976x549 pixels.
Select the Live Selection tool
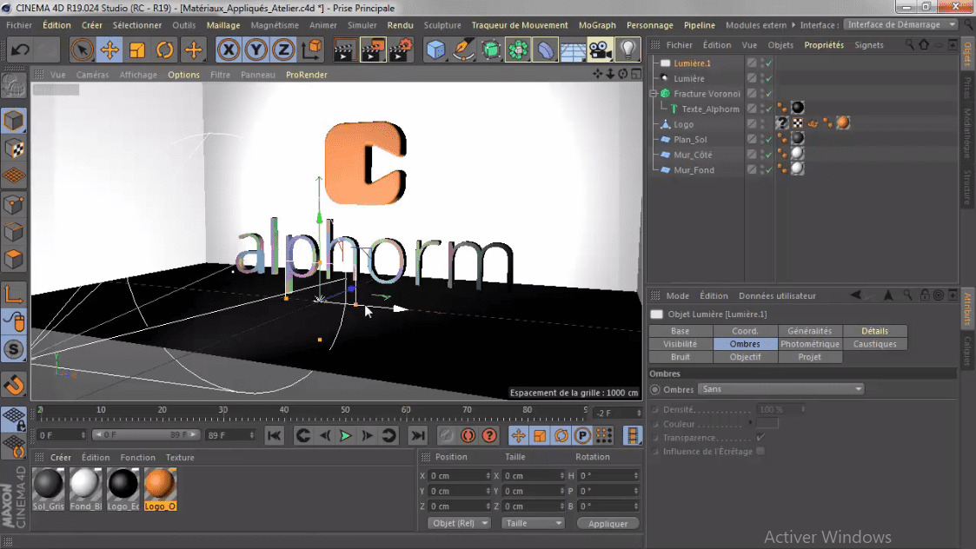(82, 50)
